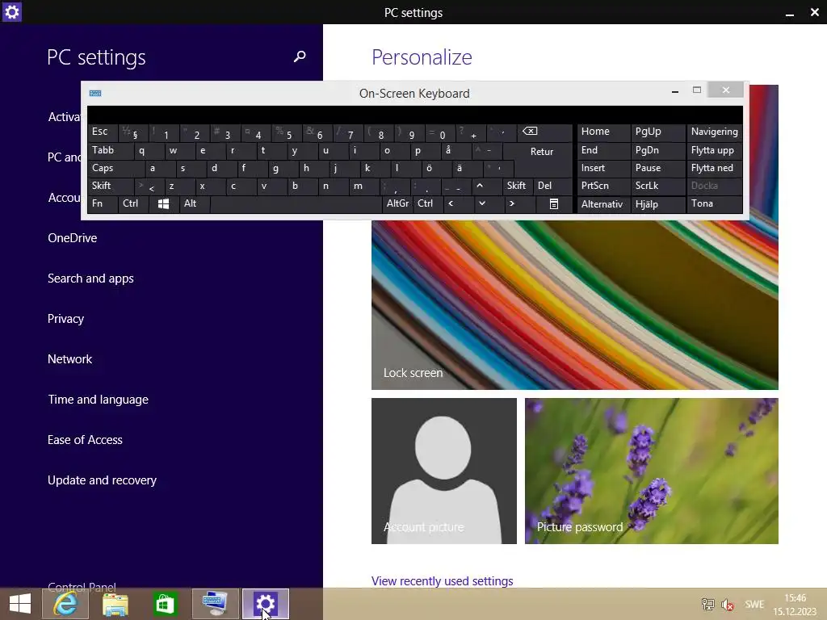Tap the Alternativ options key

point(602,204)
